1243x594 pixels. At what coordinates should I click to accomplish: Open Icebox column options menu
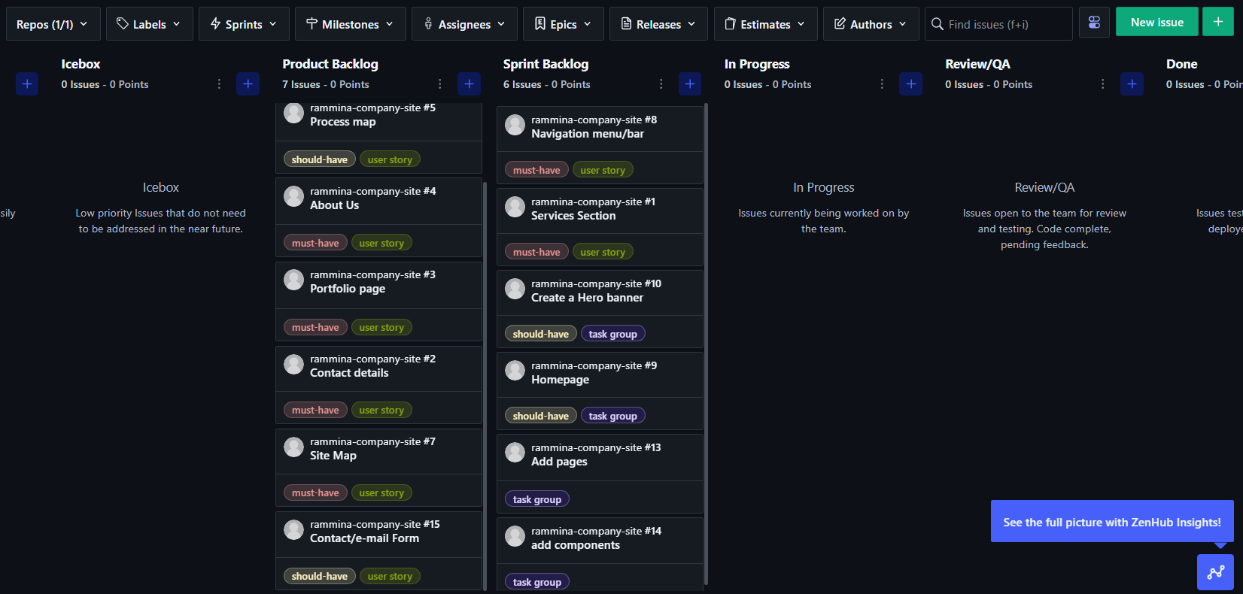[219, 84]
